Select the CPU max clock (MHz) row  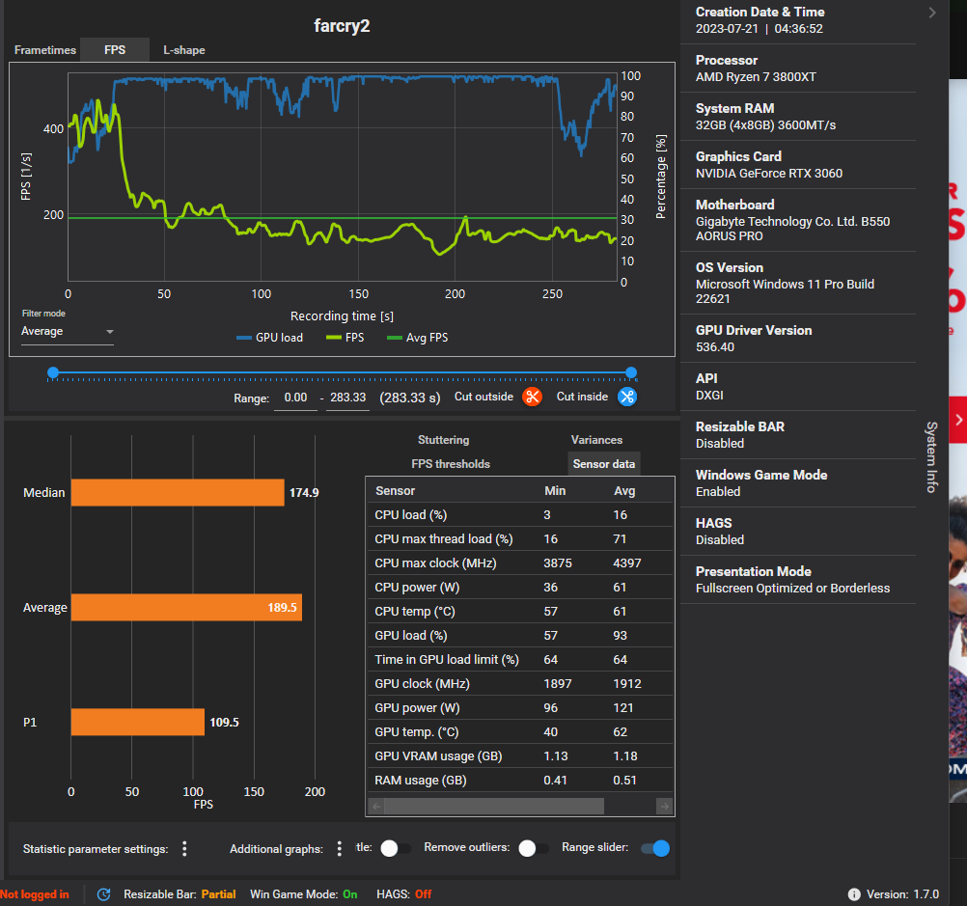(520, 563)
